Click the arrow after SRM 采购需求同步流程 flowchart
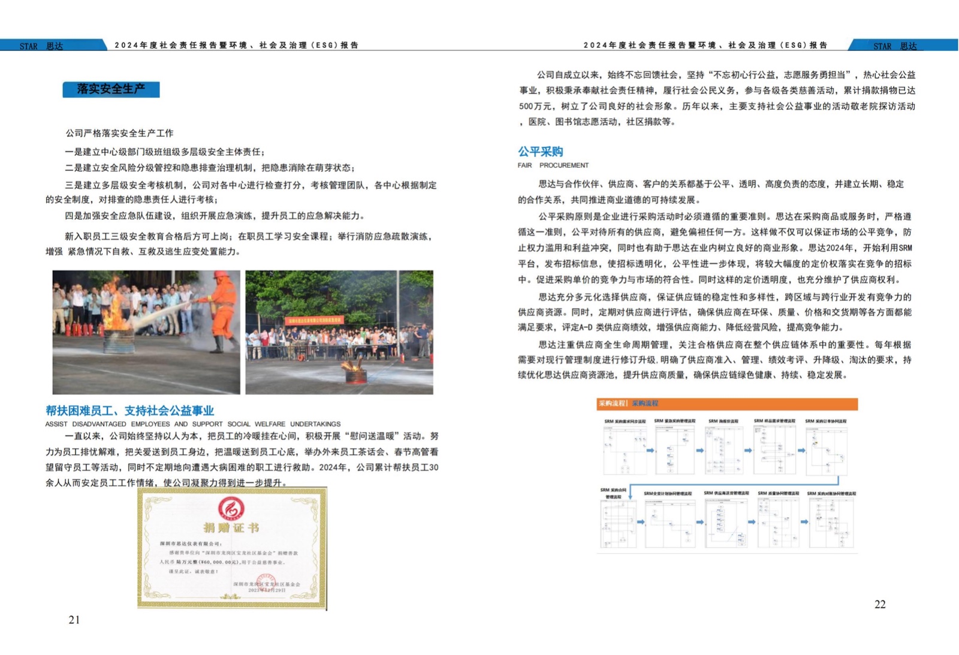The image size is (959, 655). click(650, 450)
